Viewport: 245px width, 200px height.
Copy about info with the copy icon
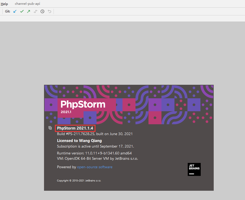[x=50, y=128]
